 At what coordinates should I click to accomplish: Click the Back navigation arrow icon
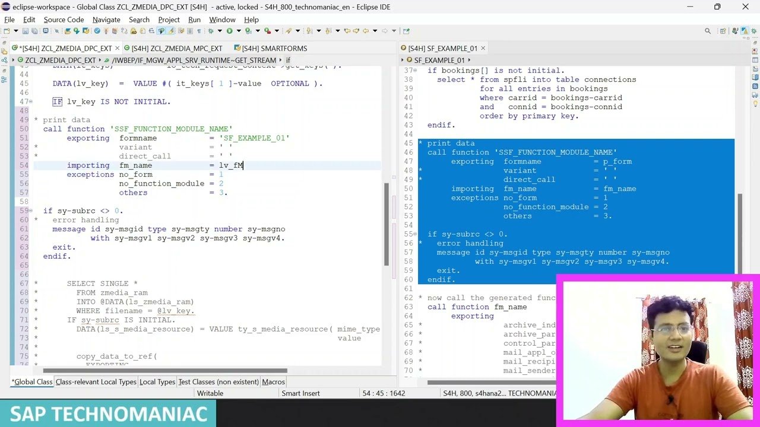[x=366, y=31]
